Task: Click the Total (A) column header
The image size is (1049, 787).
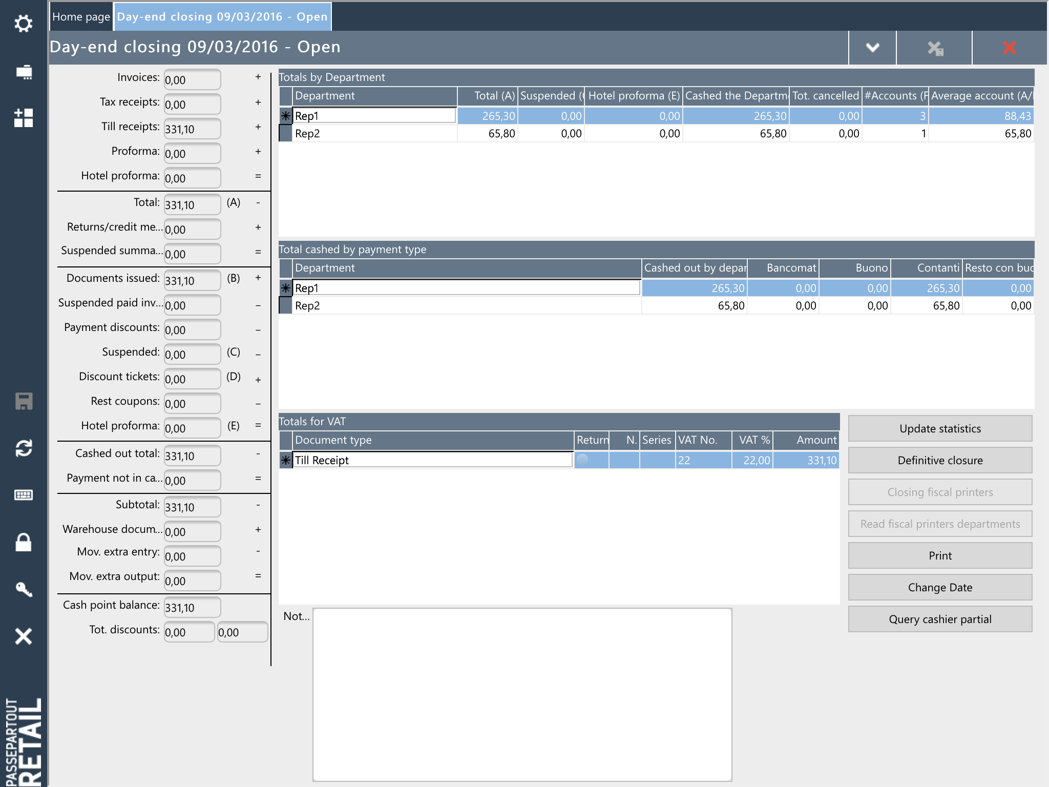Action: click(487, 96)
